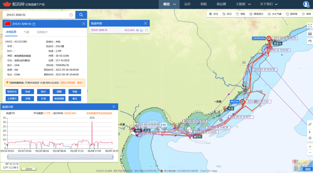
Task: Click the inbox tray icon on right edge
Action: (x=310, y=34)
